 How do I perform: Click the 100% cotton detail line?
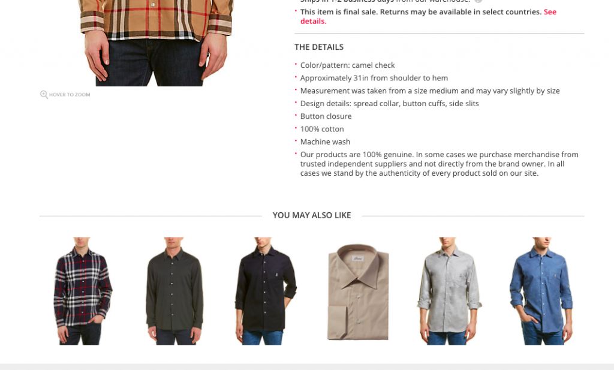click(322, 129)
